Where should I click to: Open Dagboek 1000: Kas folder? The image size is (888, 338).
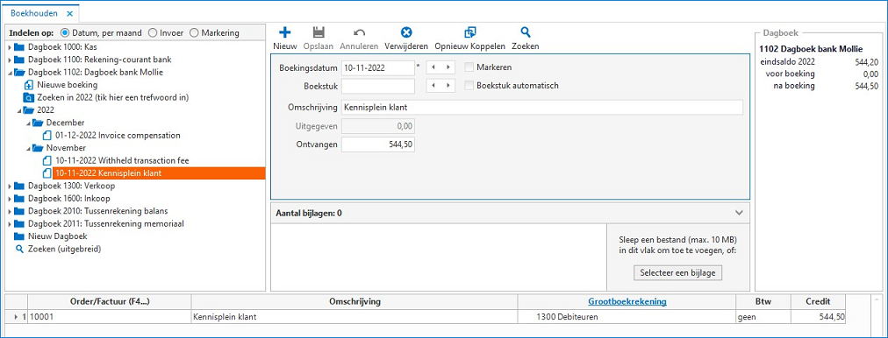point(62,47)
